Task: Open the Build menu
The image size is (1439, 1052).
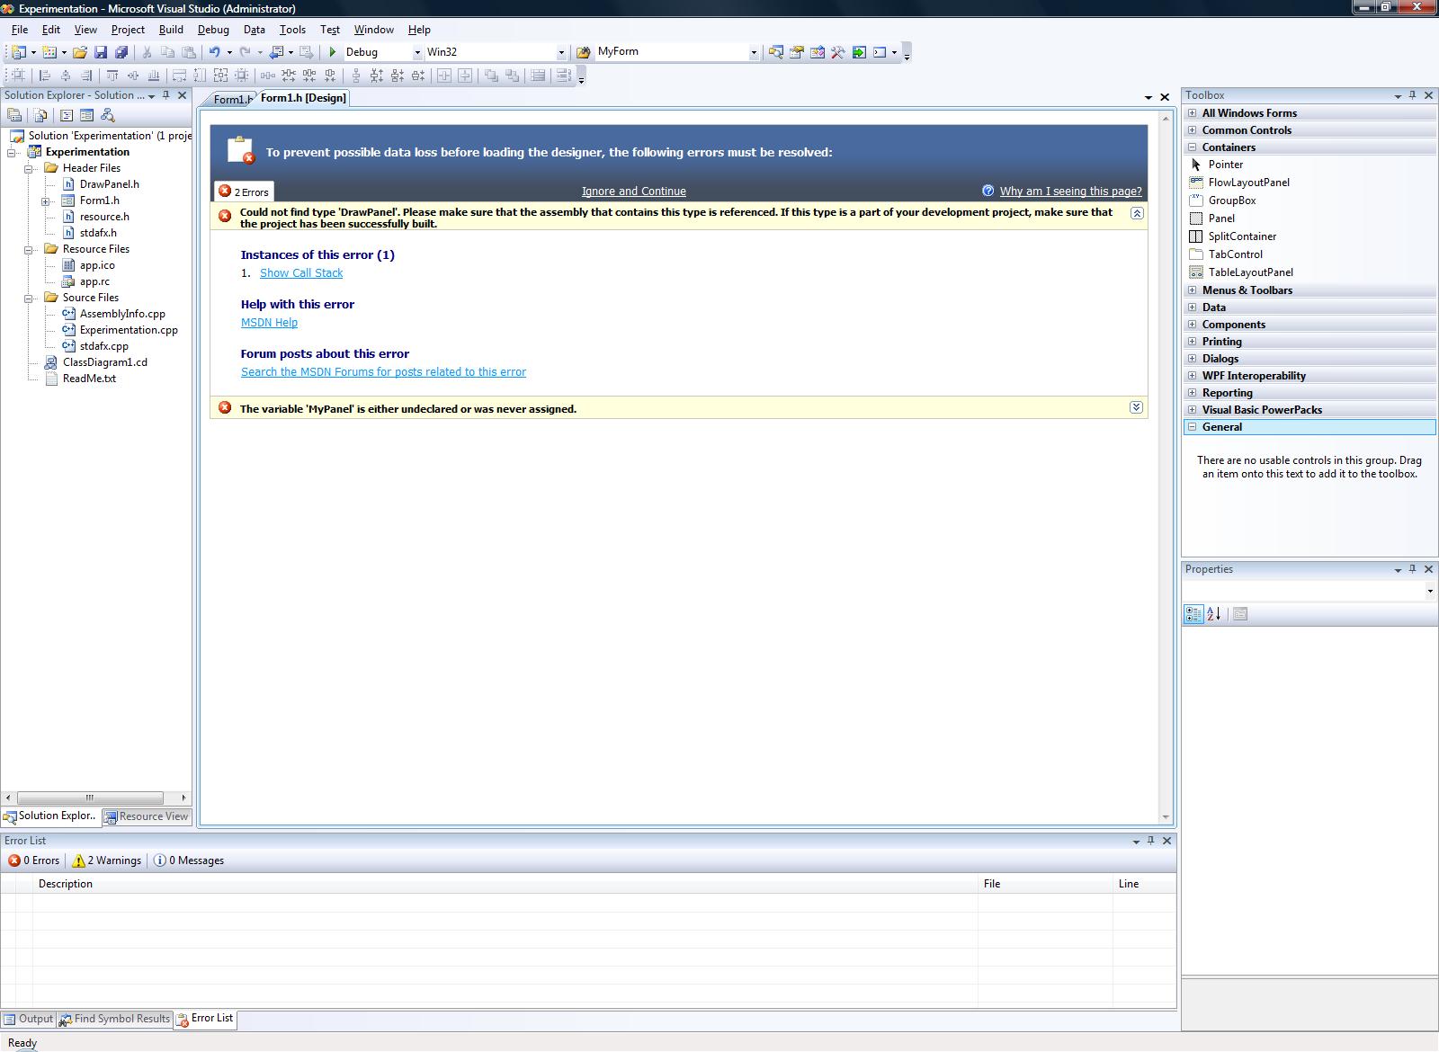Action: 171,30
